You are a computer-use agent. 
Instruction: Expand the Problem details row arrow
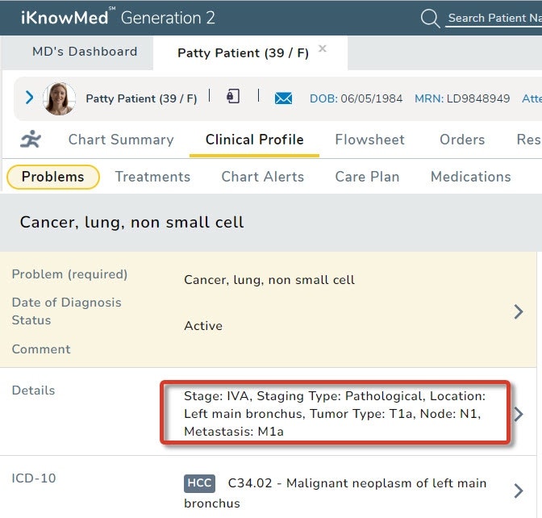point(519,311)
